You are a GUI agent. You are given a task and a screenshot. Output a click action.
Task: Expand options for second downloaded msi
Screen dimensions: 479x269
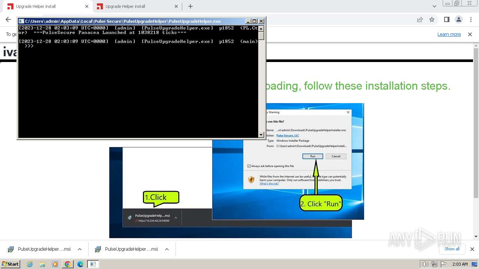point(167,249)
